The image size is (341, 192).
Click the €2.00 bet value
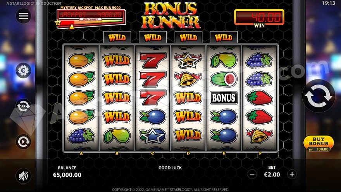click(272, 175)
